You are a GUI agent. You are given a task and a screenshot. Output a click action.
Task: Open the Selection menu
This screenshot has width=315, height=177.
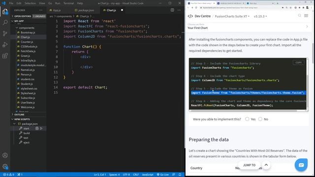tap(30, 3)
